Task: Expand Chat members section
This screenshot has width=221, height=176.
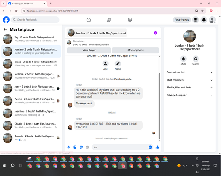Action: [x=190, y=80]
